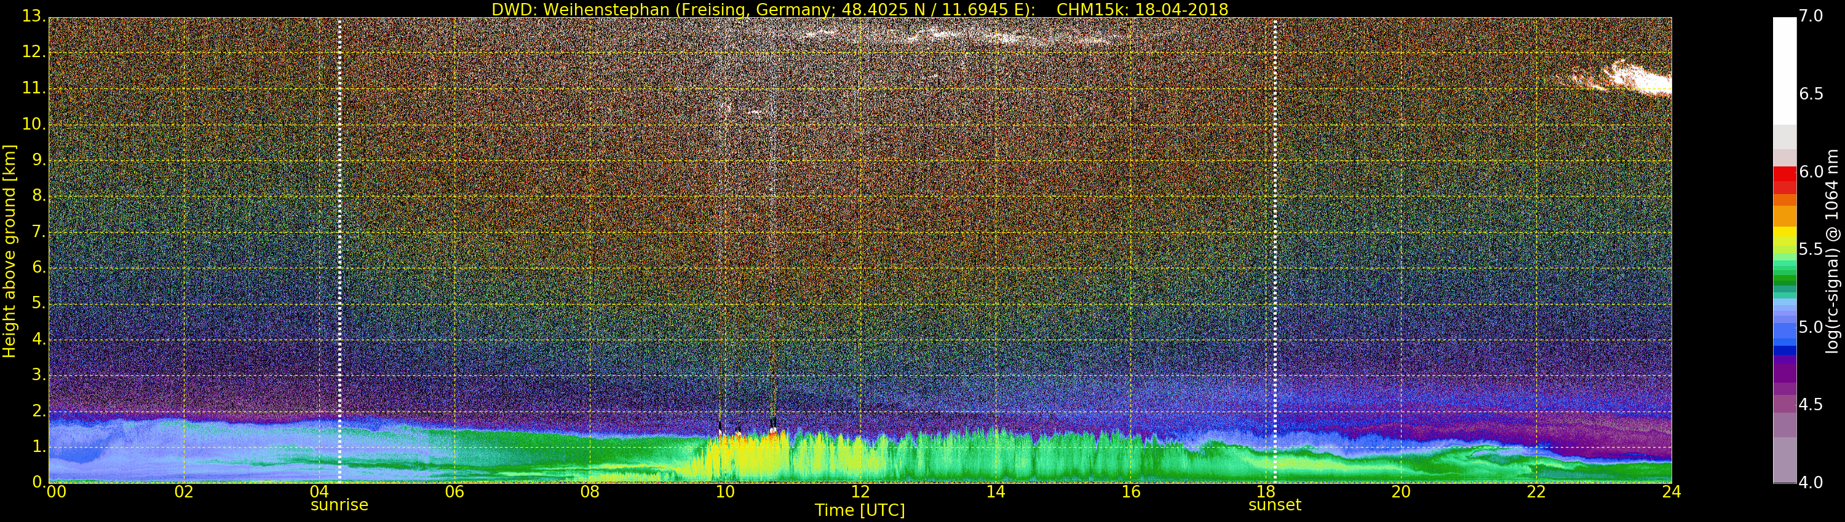Viewport: 1845px width, 522px height.
Task: Click the Time [UTC] axis label
Action: point(860,510)
